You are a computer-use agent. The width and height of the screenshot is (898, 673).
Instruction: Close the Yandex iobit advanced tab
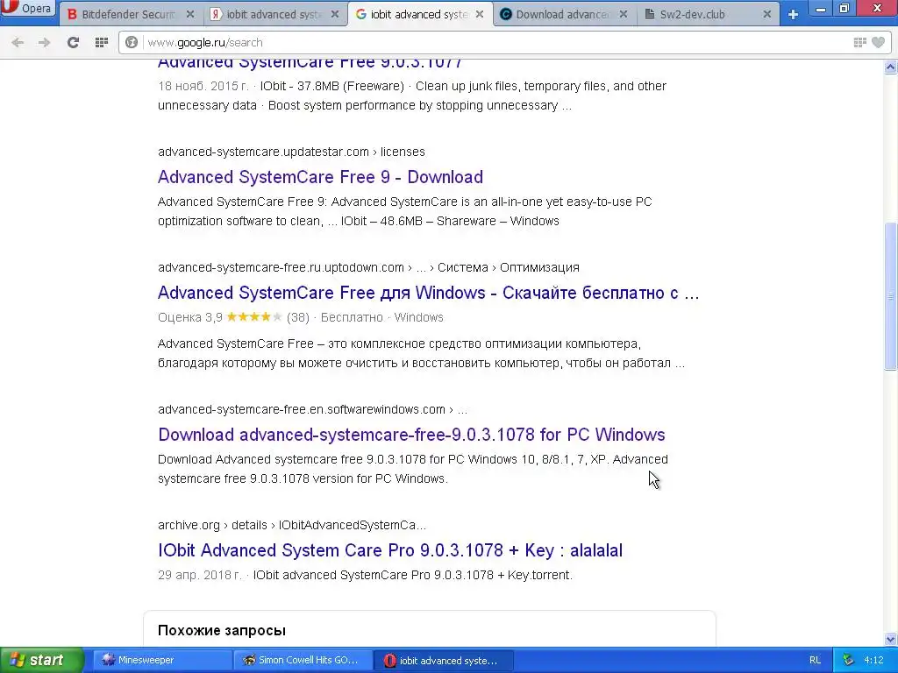(x=335, y=14)
